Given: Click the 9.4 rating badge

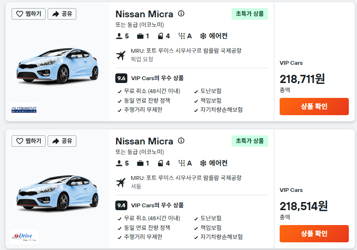Looking at the screenshot, I should point(121,205).
